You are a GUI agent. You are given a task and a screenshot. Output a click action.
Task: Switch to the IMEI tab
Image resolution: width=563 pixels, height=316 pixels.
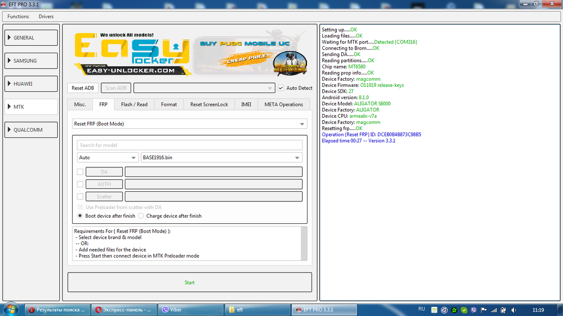pos(246,104)
